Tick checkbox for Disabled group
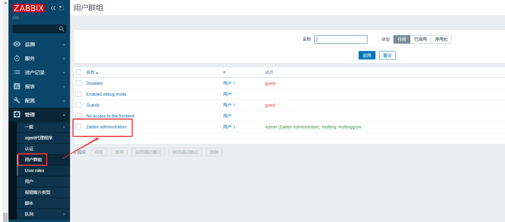The image size is (505, 222). click(x=78, y=83)
